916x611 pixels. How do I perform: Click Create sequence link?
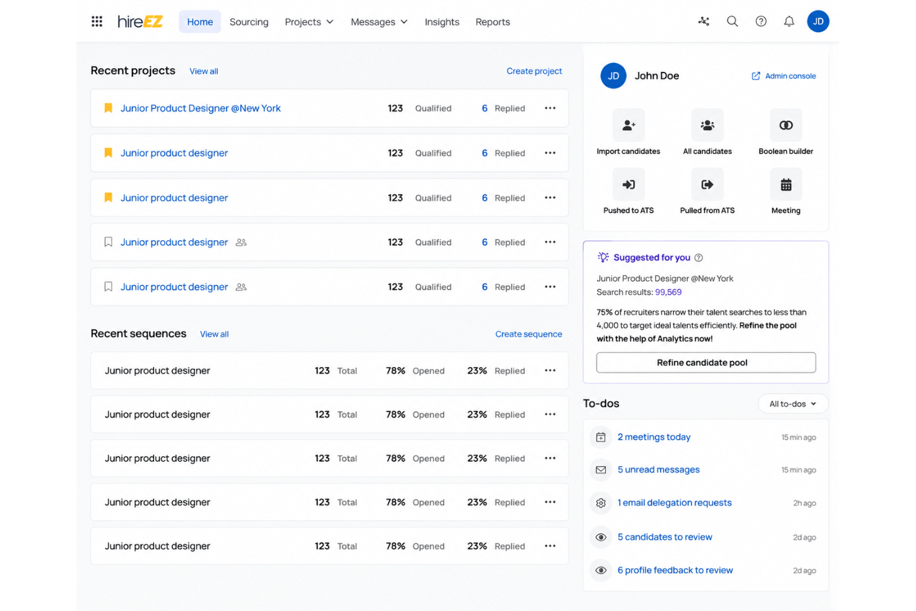click(529, 334)
